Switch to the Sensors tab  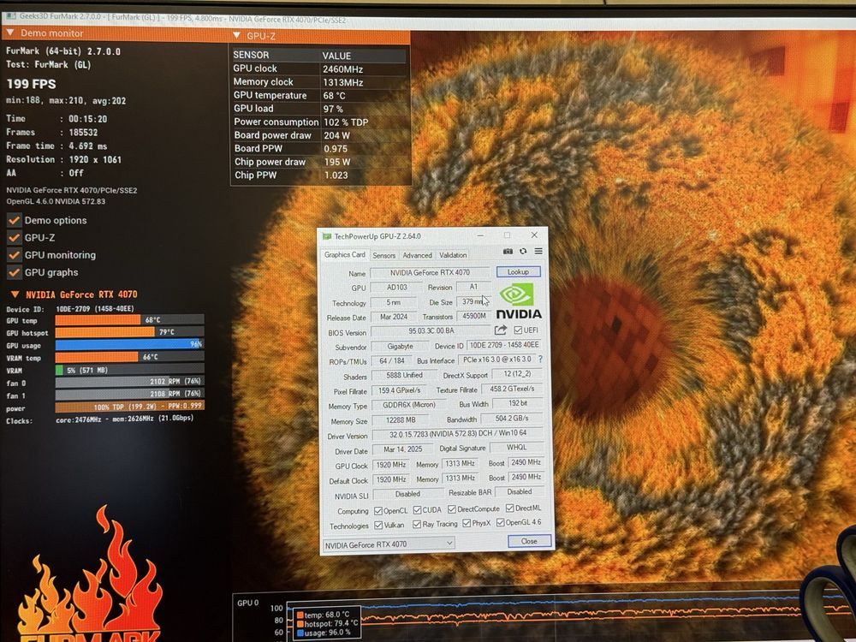coord(383,255)
